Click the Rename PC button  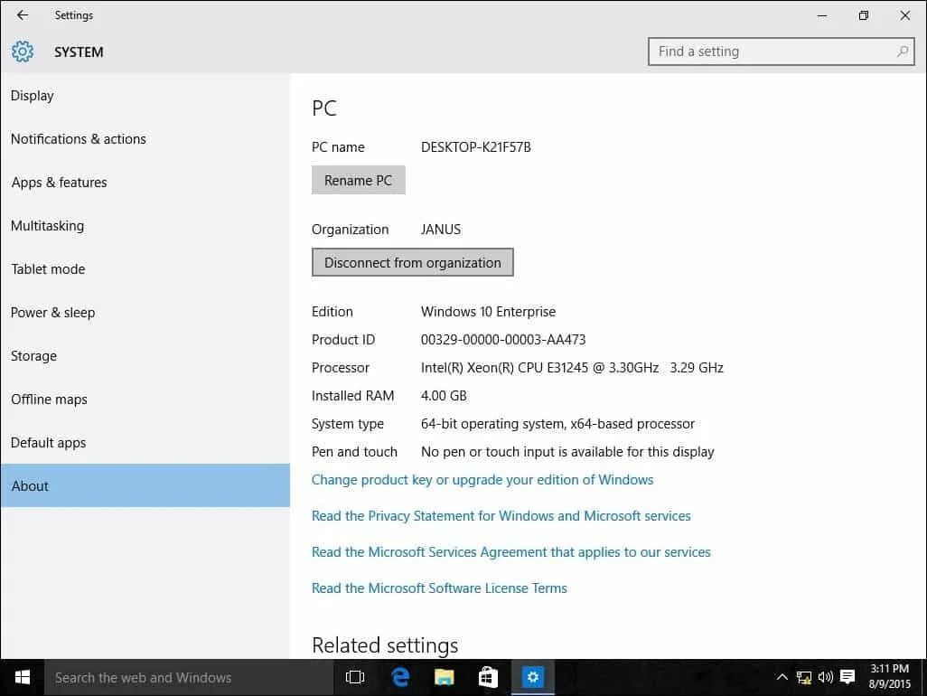pos(359,181)
